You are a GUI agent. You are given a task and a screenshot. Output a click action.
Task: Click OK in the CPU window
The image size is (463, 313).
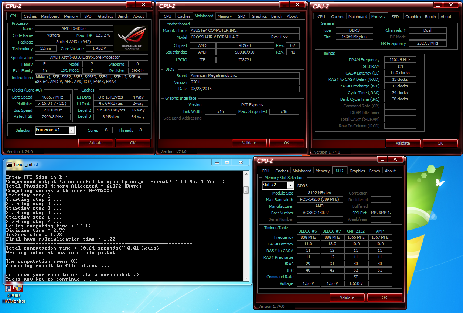[133, 143]
